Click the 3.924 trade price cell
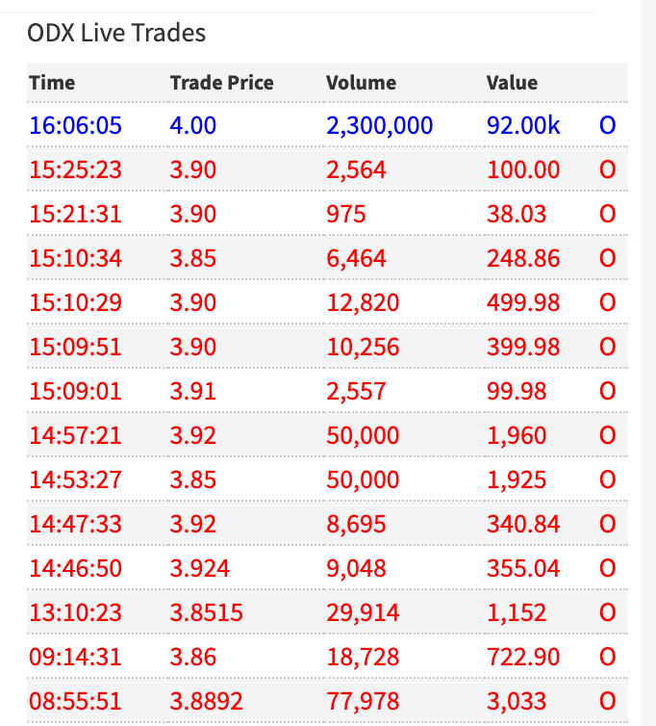 (199, 568)
